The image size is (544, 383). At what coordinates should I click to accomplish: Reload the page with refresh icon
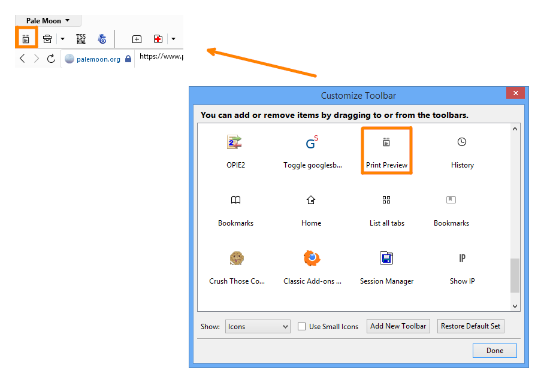51,59
